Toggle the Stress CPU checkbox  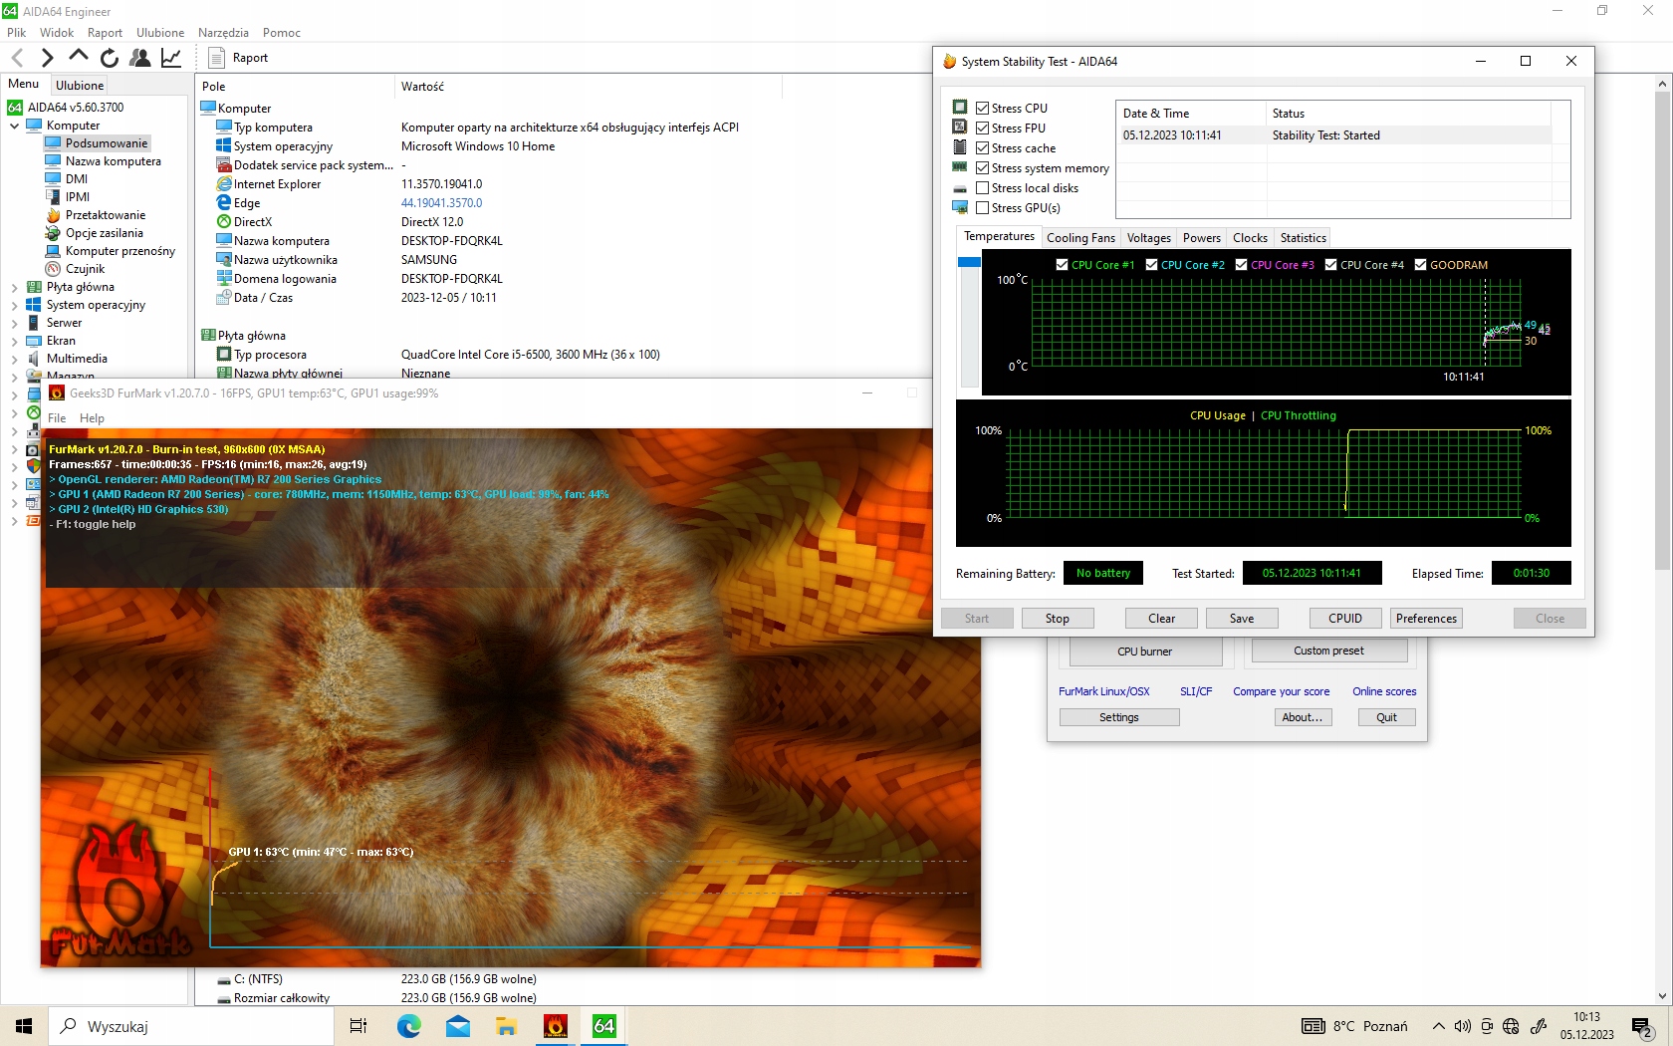982,109
